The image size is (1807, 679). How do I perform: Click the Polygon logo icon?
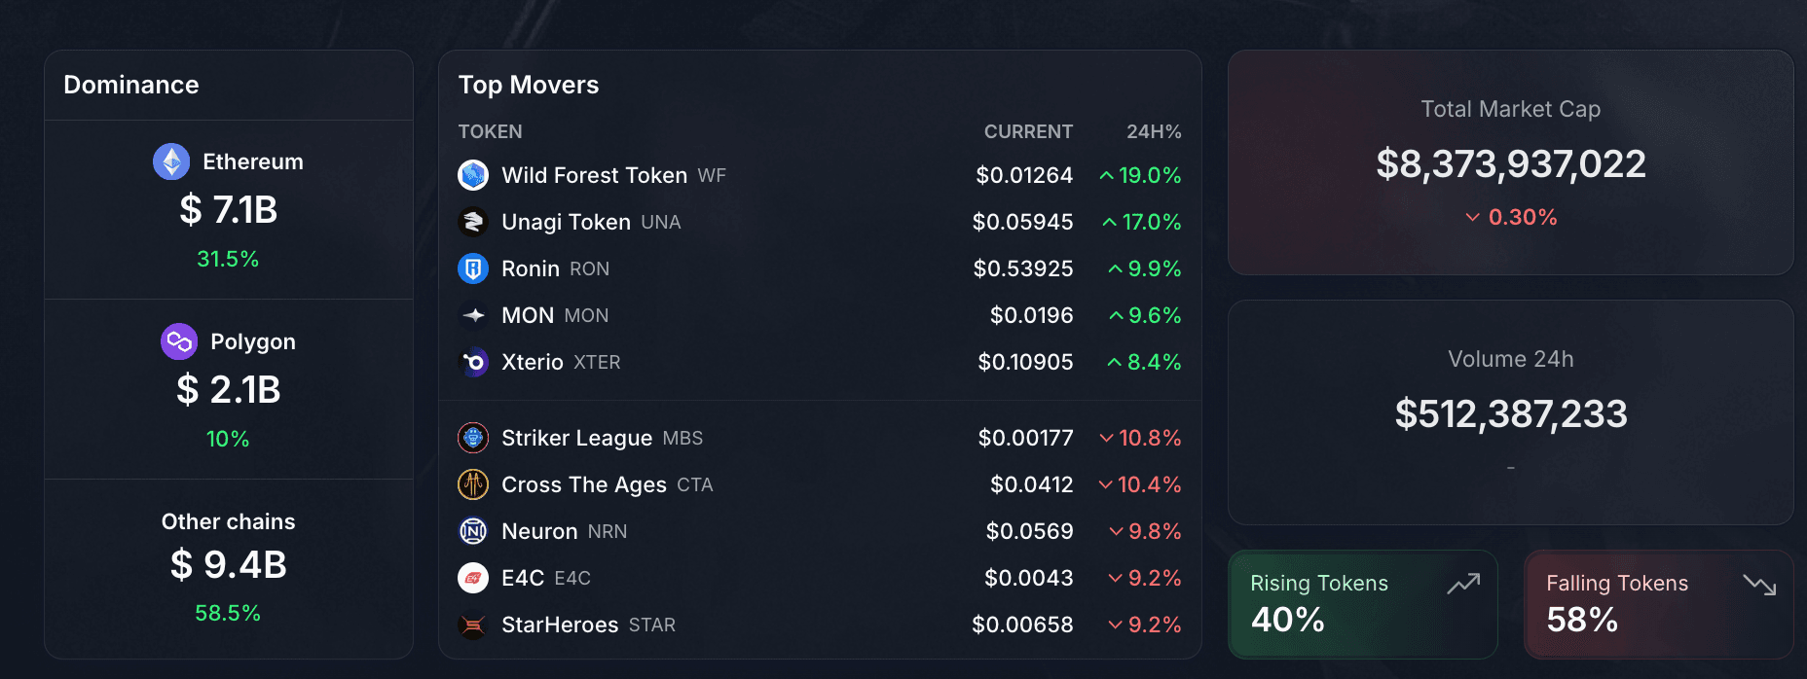click(x=178, y=341)
